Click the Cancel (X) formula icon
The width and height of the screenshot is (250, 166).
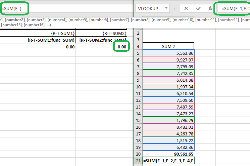tap(186, 8)
